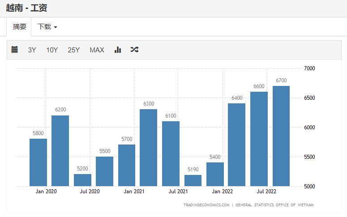The height and width of the screenshot is (217, 347).
Task: Select the lowest 5190 bar
Action: point(193,180)
